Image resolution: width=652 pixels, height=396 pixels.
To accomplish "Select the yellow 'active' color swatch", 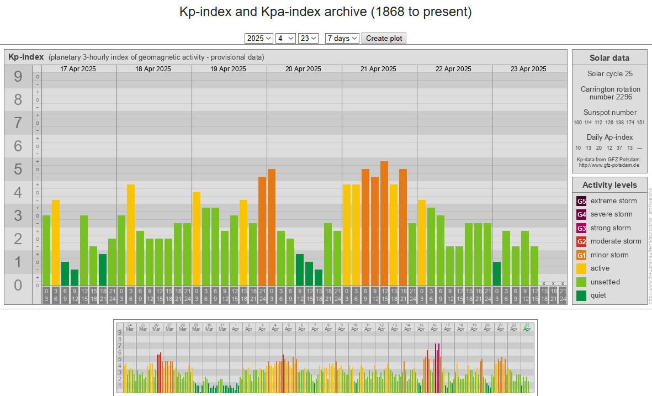I will pyautogui.click(x=581, y=269).
